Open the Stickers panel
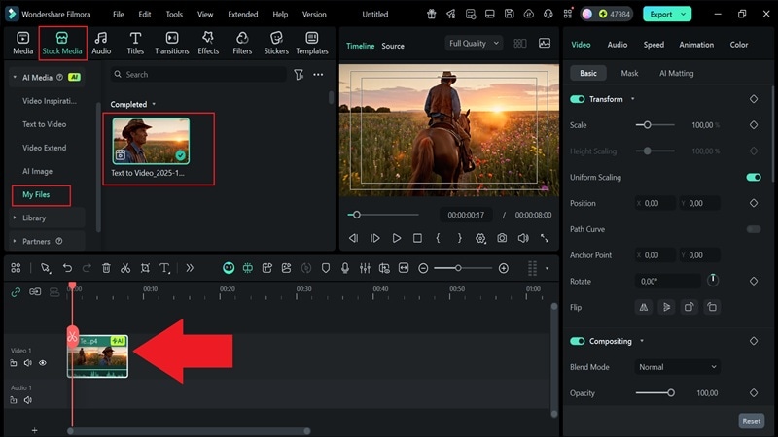Screen dimensions: 778x437 click(275, 43)
